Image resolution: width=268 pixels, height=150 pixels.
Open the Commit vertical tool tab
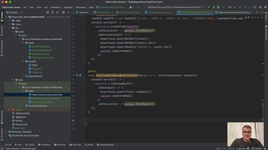(x=2, y=30)
